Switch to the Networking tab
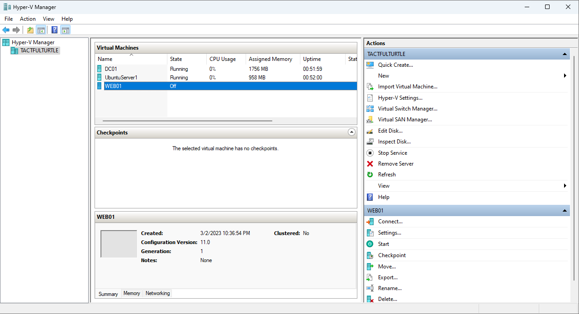This screenshot has width=579, height=314. coord(157,293)
